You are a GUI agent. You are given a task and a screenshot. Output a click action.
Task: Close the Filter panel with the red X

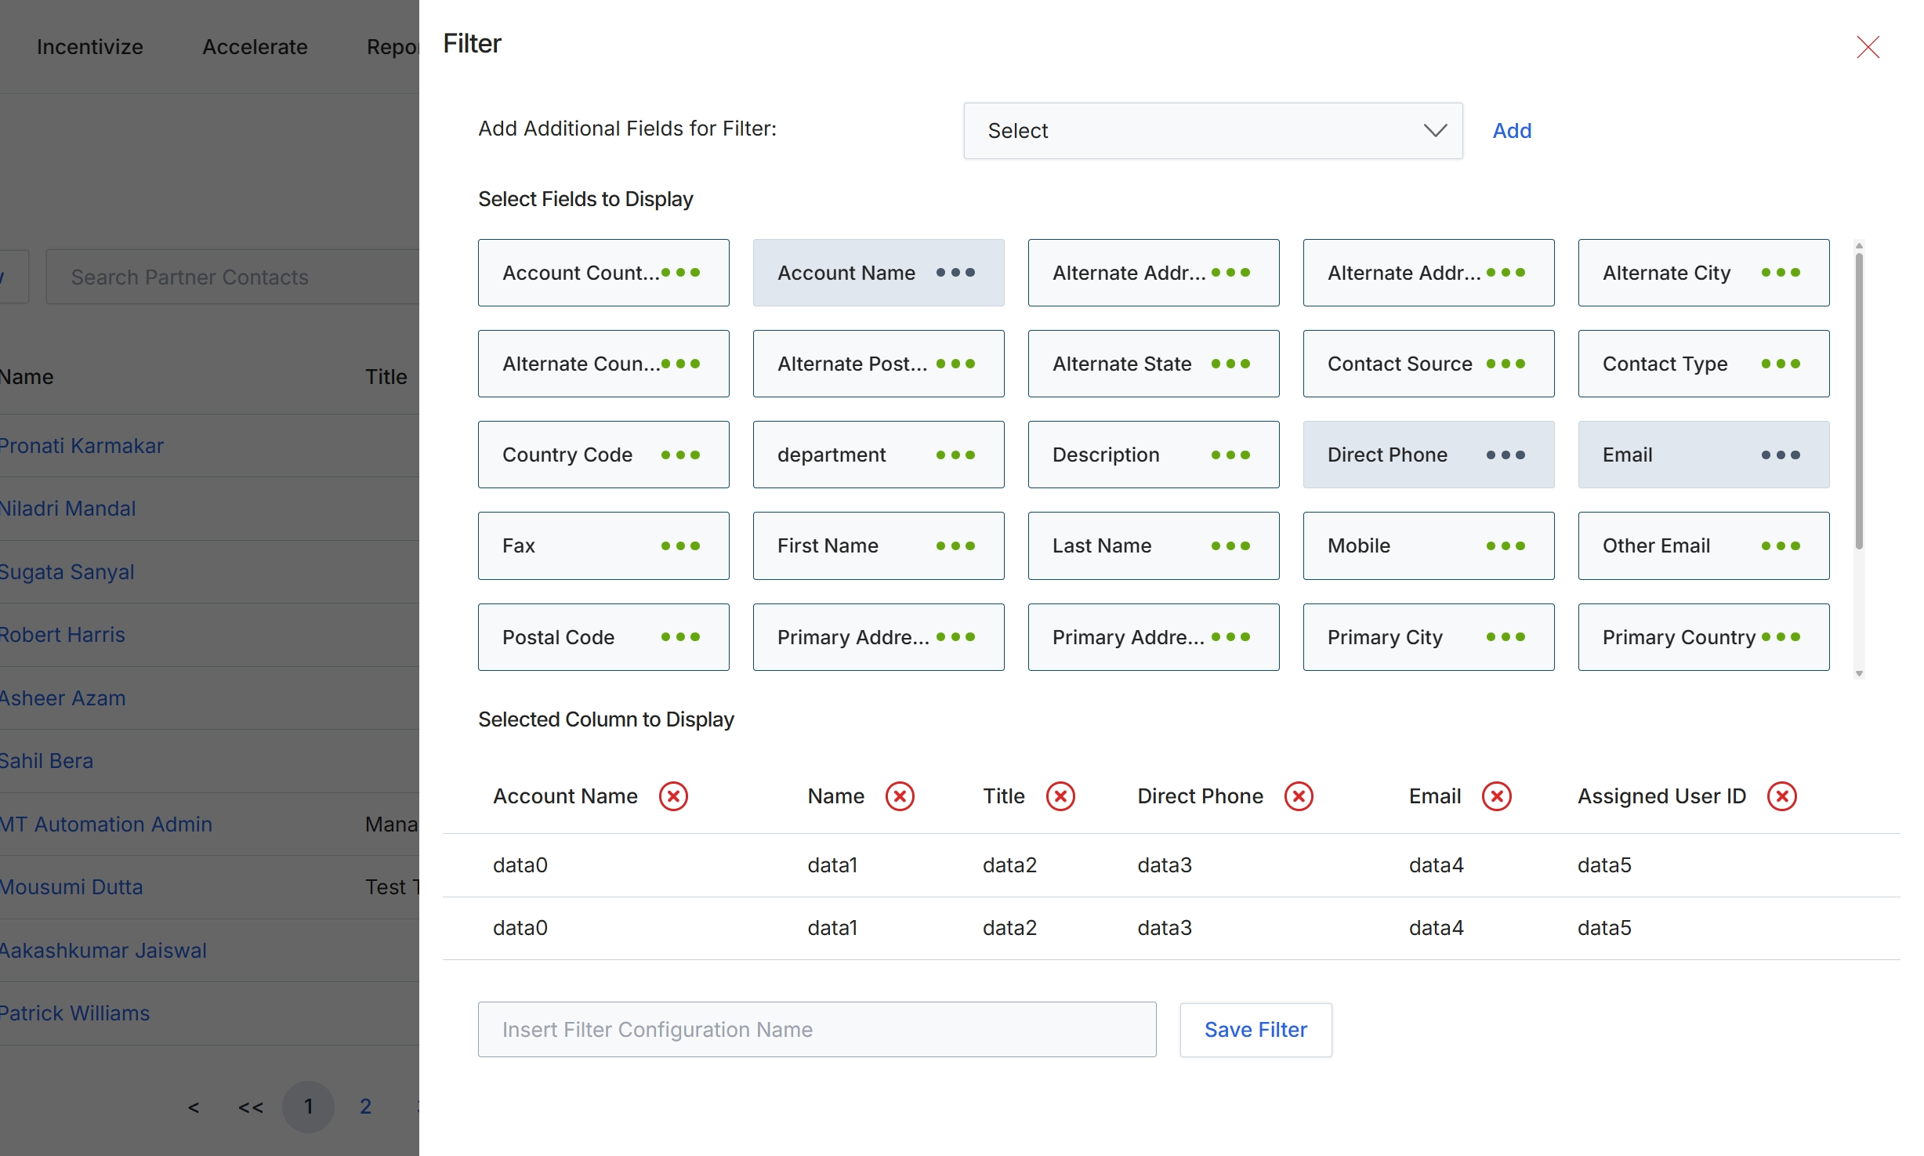[1868, 47]
